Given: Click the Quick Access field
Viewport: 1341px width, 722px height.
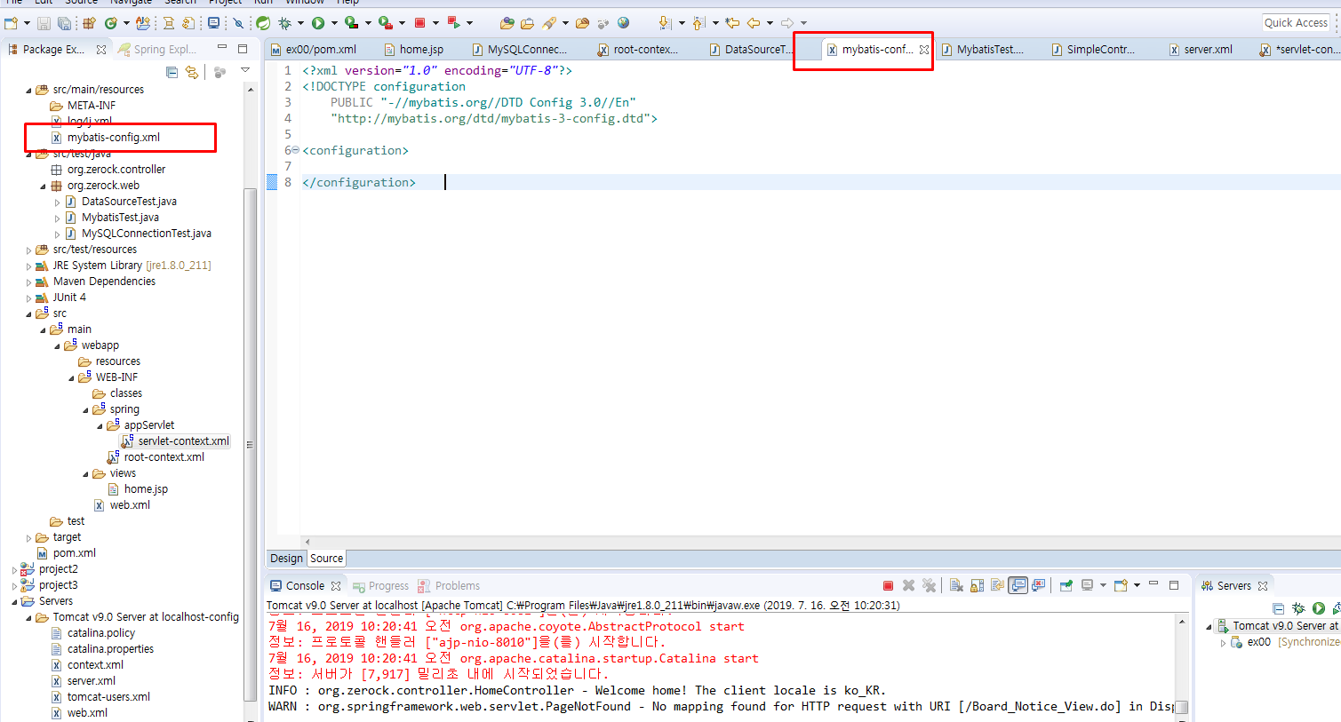Looking at the screenshot, I should tap(1296, 23).
